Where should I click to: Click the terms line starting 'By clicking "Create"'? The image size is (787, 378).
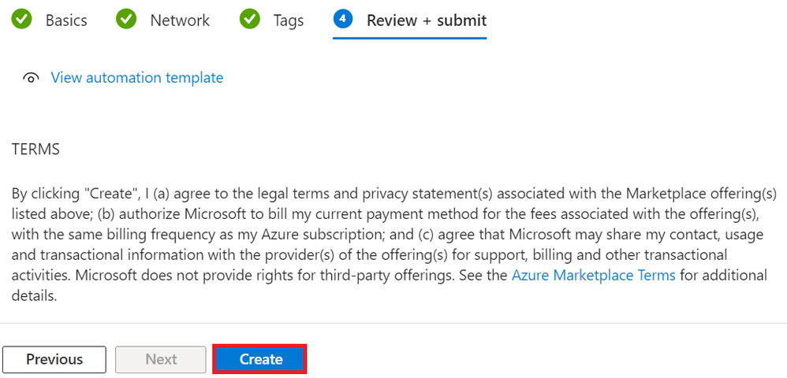click(x=394, y=193)
